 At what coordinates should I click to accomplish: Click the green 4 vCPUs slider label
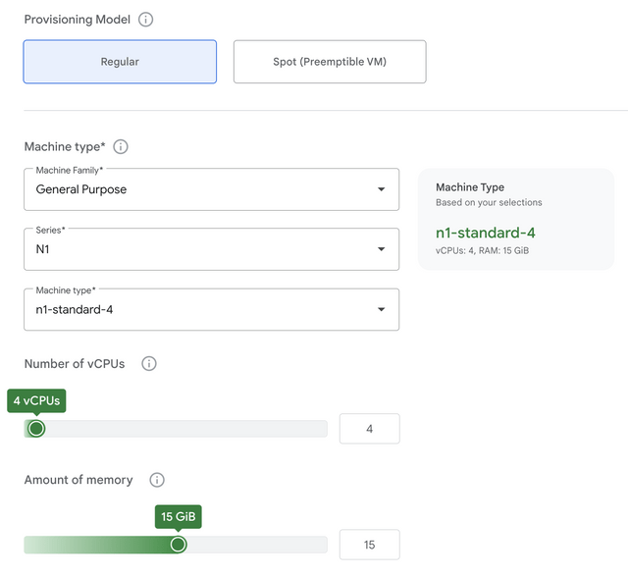(x=37, y=400)
